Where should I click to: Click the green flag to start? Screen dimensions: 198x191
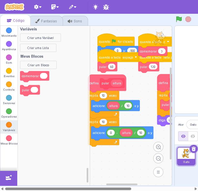[x=179, y=19]
